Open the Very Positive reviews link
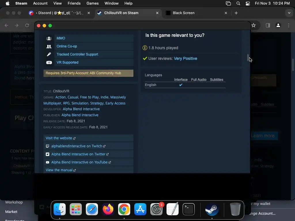 [185, 58]
